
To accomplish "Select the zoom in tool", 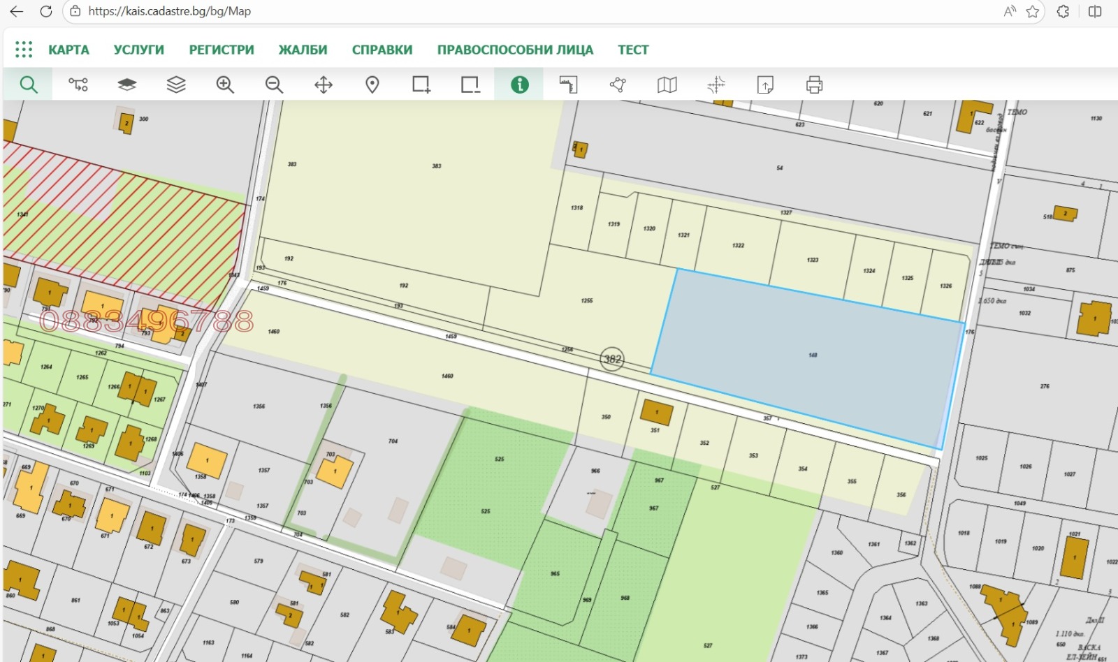I will (x=225, y=85).
